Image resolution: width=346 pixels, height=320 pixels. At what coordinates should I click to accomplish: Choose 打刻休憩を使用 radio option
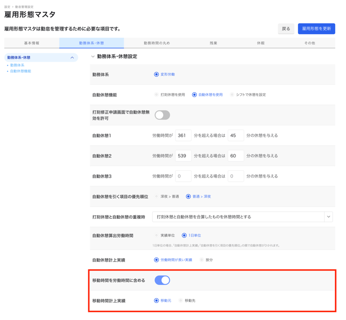[x=156, y=95]
